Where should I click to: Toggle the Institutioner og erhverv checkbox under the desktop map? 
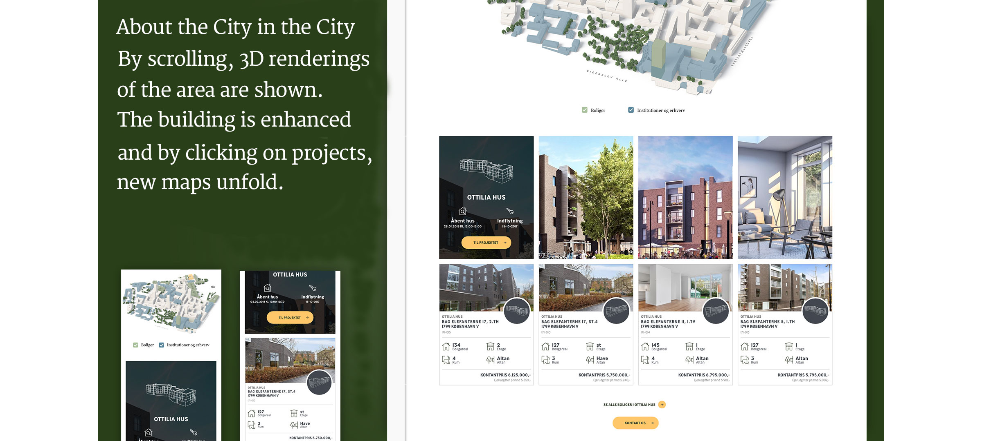click(631, 110)
